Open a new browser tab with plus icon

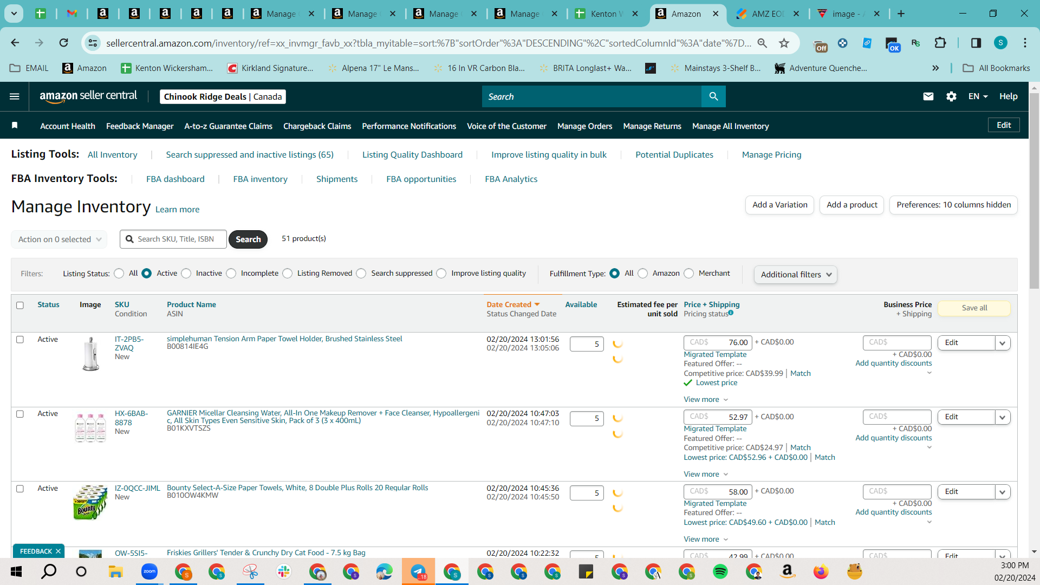tap(901, 14)
